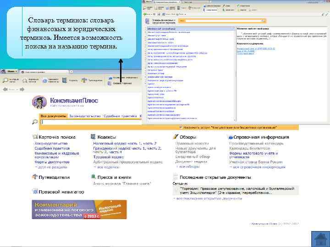Select the "Судебная практика" search tab
This screenshot has height=247, width=330.
[x=120, y=116]
